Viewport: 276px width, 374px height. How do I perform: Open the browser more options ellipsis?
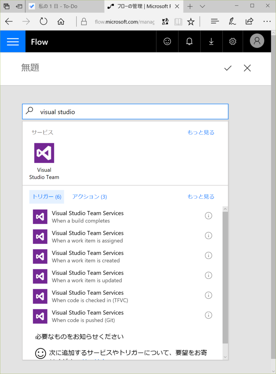tap(267, 22)
